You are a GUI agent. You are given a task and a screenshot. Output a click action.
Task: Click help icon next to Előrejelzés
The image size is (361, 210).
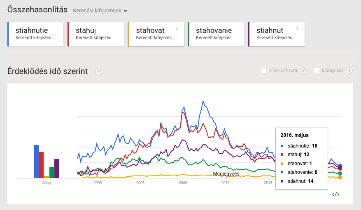tap(349, 71)
